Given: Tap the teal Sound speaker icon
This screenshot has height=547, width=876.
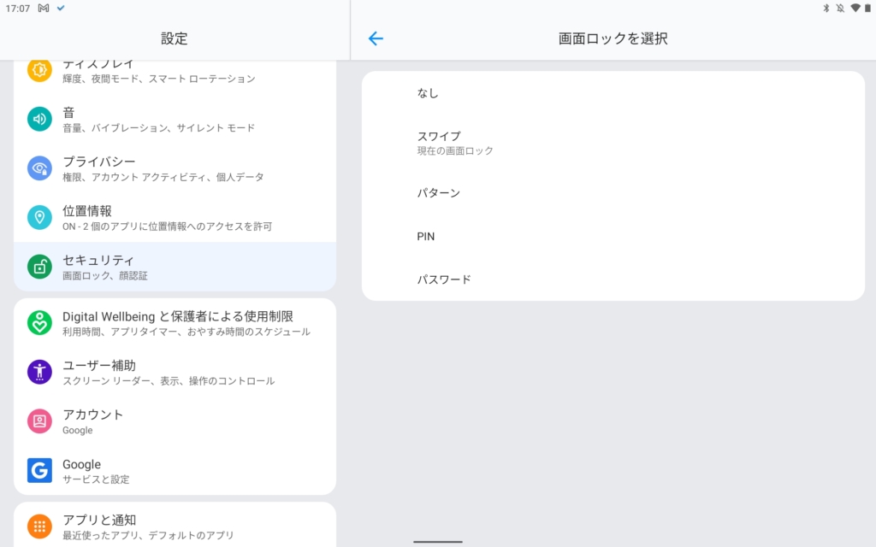Looking at the screenshot, I should pyautogui.click(x=39, y=119).
